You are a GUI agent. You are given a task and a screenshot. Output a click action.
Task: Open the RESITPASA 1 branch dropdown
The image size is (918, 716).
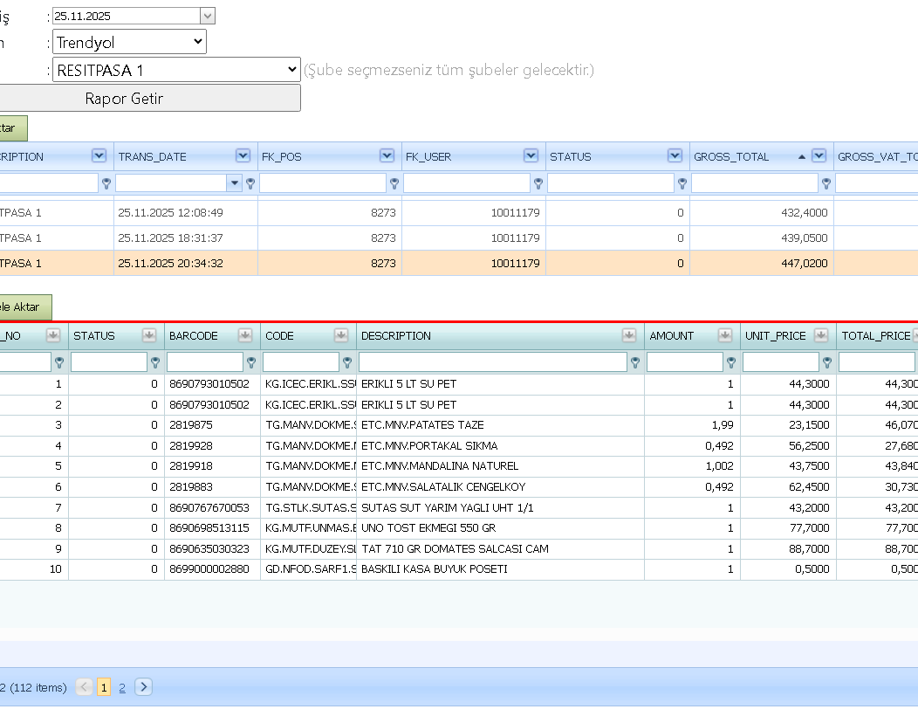(x=176, y=70)
